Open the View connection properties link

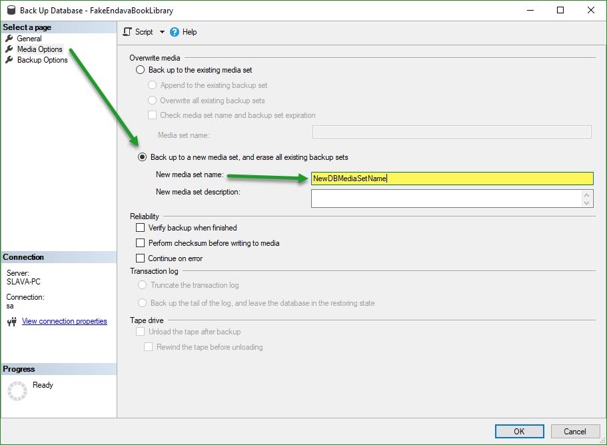[x=64, y=321]
